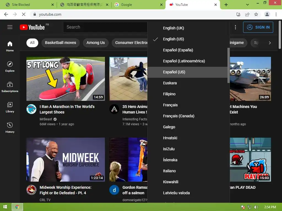The image size is (282, 211).
Task: Open the Interesting Facts channel avatar
Action: (114, 109)
